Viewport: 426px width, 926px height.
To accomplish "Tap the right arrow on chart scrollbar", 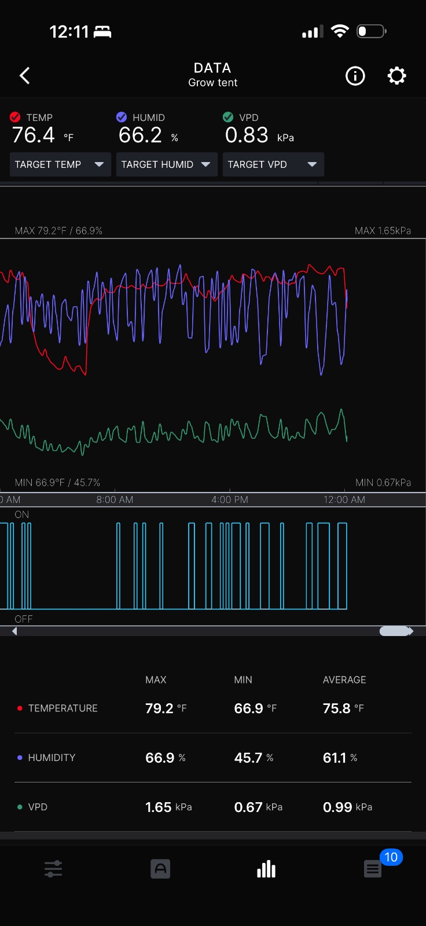I will coord(411,631).
